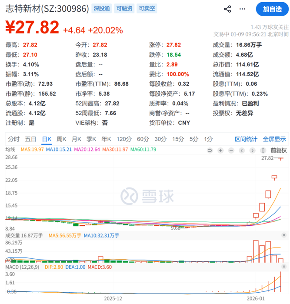290x304 pixels.
Task: Click the latest candlestick at 27.82
Action: [281, 159]
